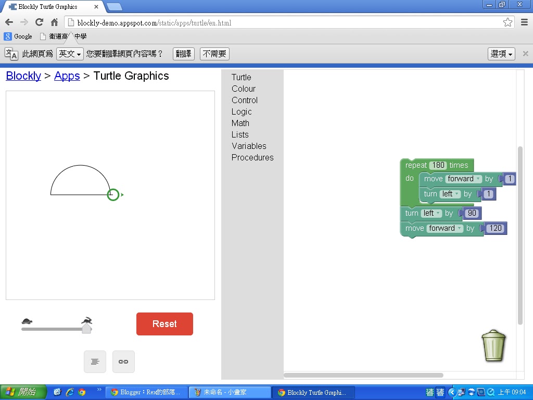The width and height of the screenshot is (533, 400).
Task: Open a new browser tab
Action: 114,6
